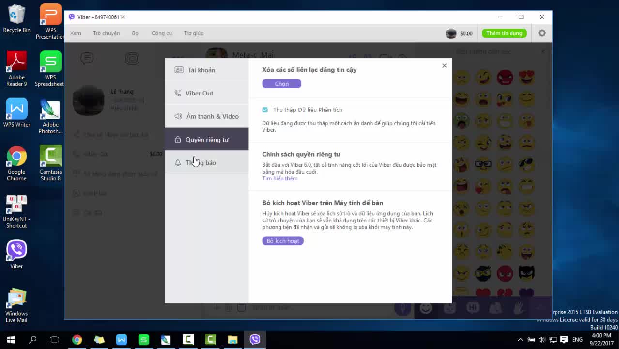Click the $0.00 Viber Out balance

(466, 33)
